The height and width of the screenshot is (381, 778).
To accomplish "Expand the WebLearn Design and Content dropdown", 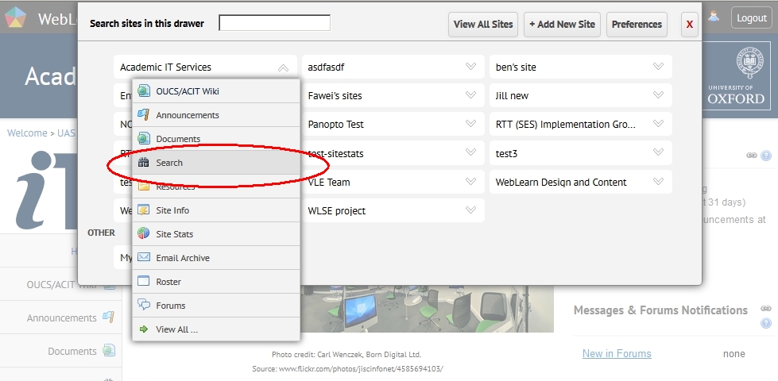I will click(x=658, y=182).
